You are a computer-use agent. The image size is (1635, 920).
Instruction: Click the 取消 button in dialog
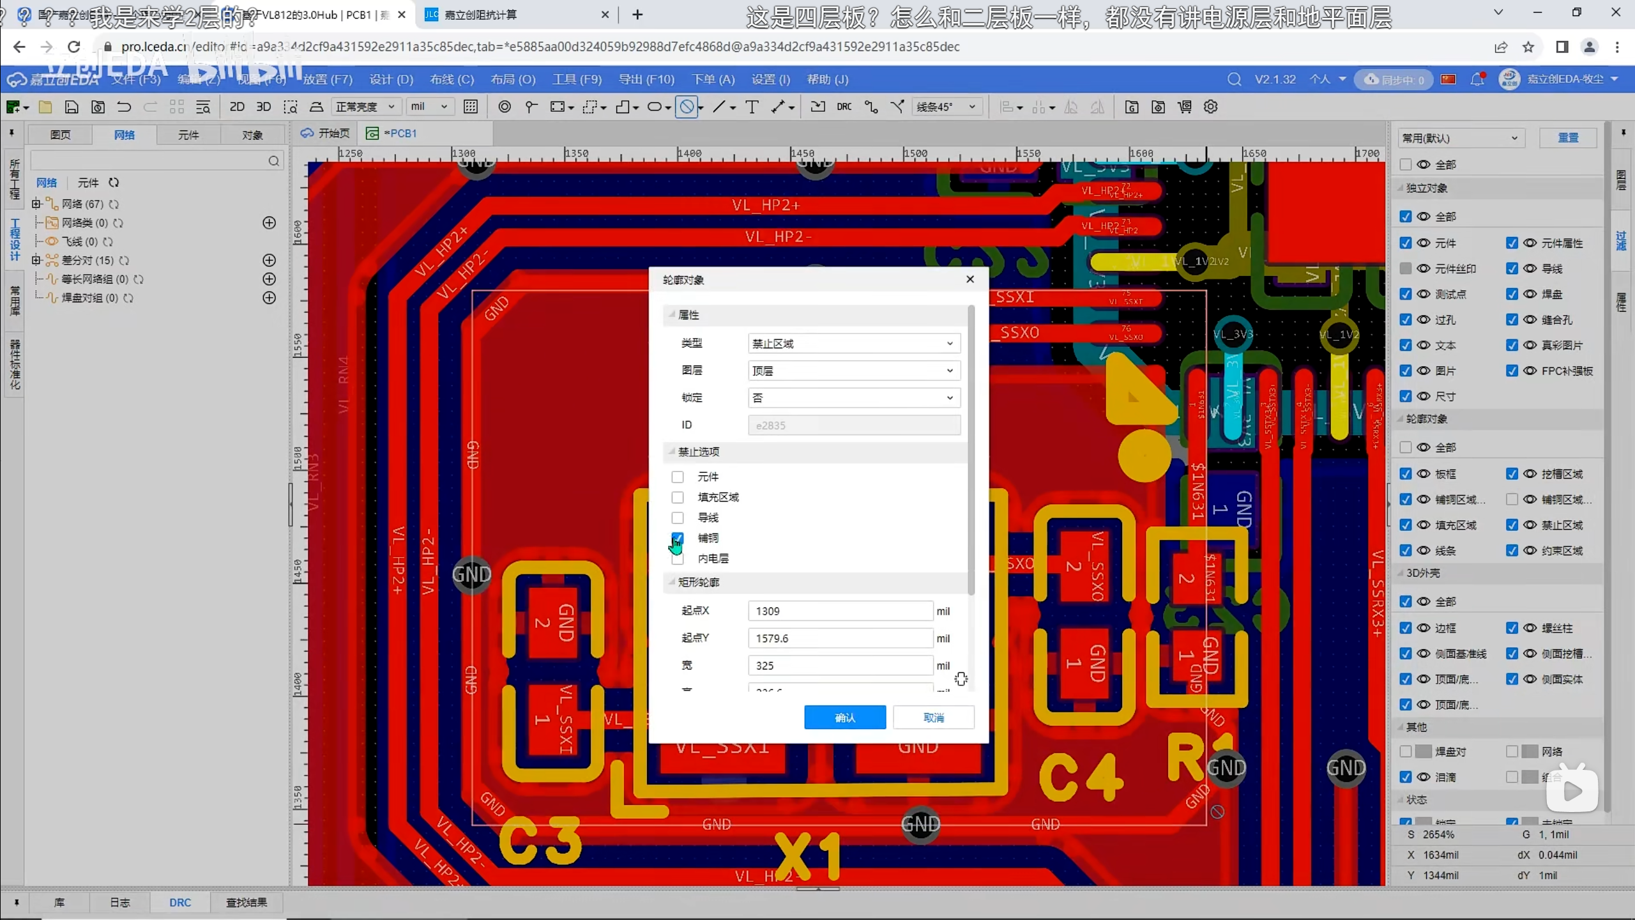pyautogui.click(x=933, y=717)
